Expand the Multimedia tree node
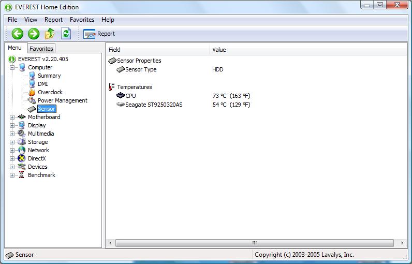The height and width of the screenshot is (264, 412). (x=12, y=134)
